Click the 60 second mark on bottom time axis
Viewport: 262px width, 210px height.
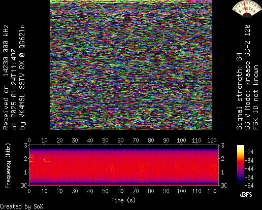tap(120, 191)
